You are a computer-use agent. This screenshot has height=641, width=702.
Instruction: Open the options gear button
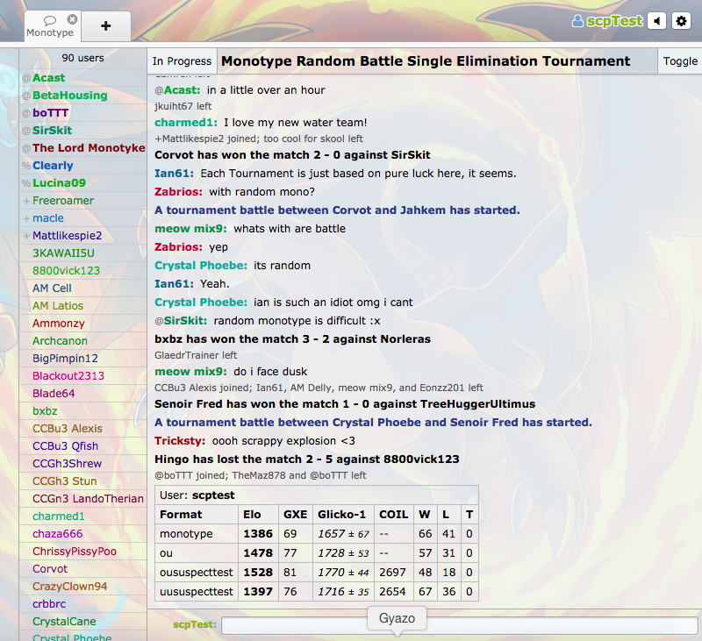pos(682,21)
